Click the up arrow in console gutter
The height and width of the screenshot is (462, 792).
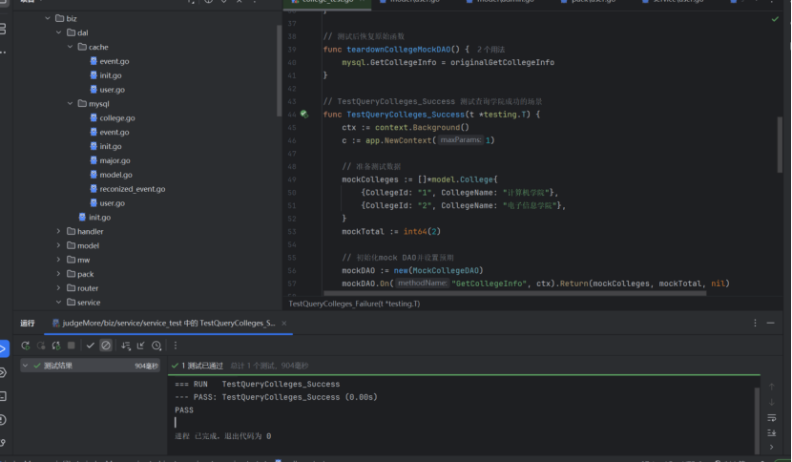(771, 387)
